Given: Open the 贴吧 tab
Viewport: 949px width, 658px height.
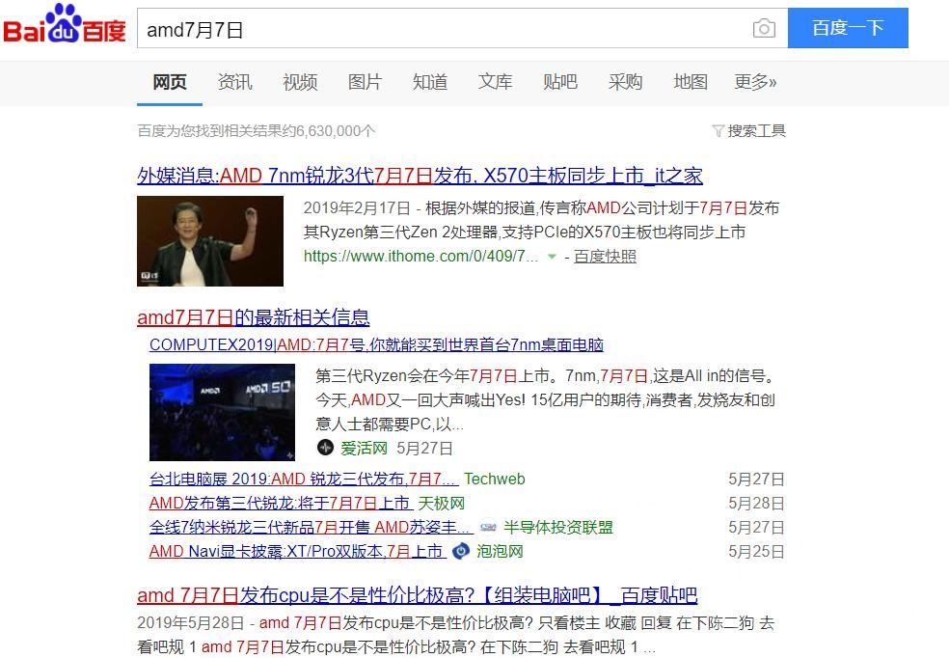Looking at the screenshot, I should pos(560,83).
